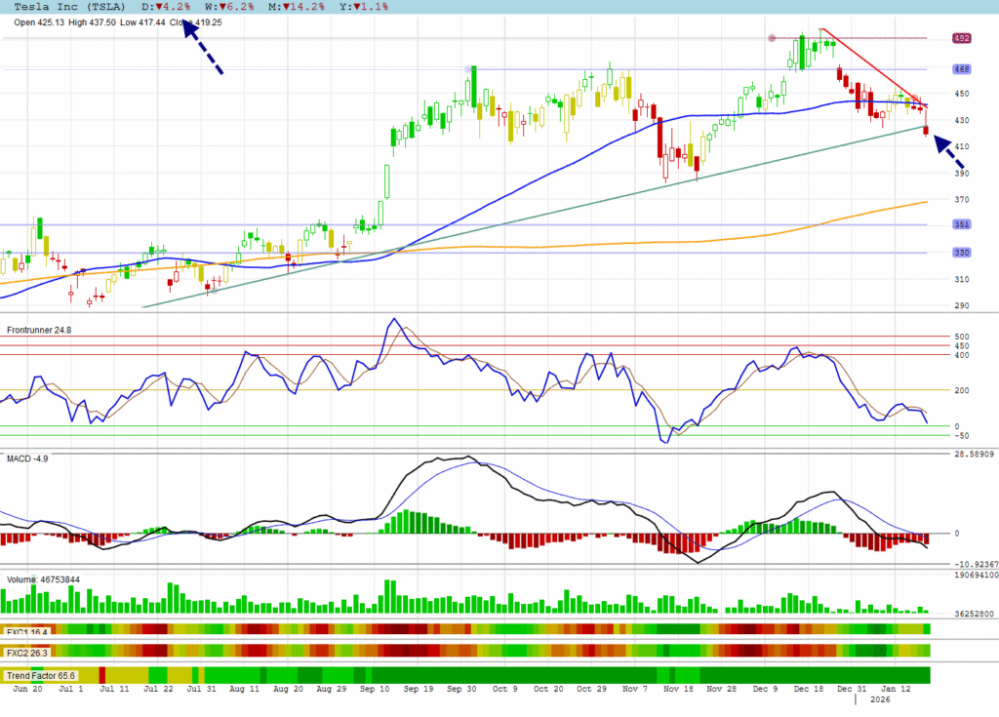This screenshot has width=999, height=717.
Task: Click the purple 468 price level tag
Action: [x=962, y=69]
